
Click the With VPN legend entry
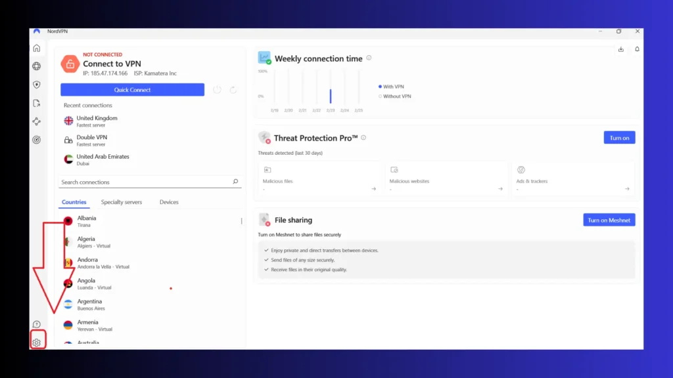pyautogui.click(x=391, y=87)
